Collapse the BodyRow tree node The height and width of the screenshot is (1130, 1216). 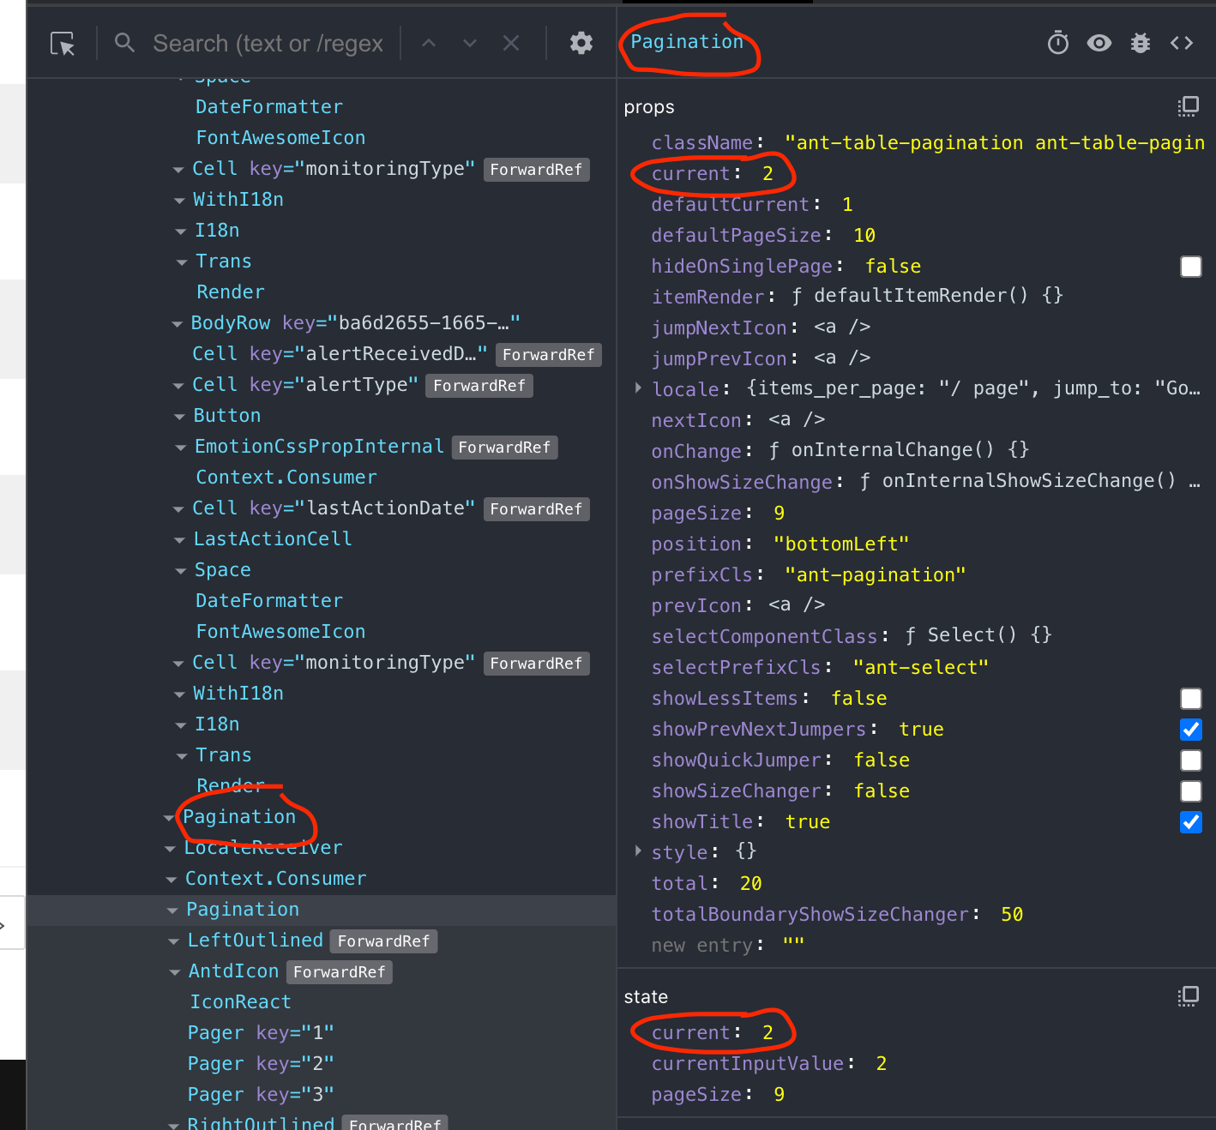pyautogui.click(x=176, y=323)
